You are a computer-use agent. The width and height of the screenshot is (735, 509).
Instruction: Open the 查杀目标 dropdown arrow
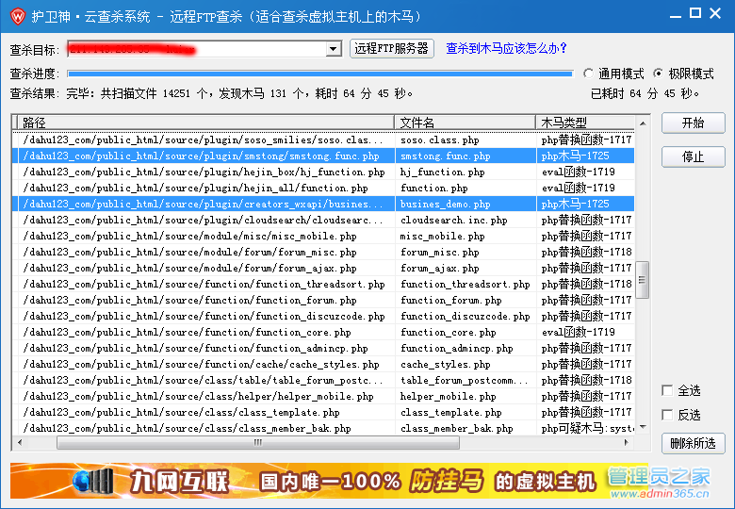(333, 49)
